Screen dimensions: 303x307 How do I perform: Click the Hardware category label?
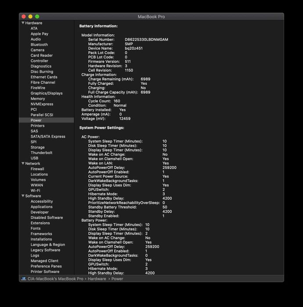[34, 23]
